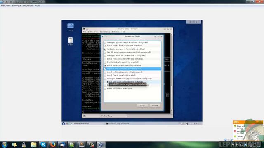Open Firefox from the Windows taskbar
Image resolution: width=264 pixels, height=148 pixels.
[x=52, y=145]
